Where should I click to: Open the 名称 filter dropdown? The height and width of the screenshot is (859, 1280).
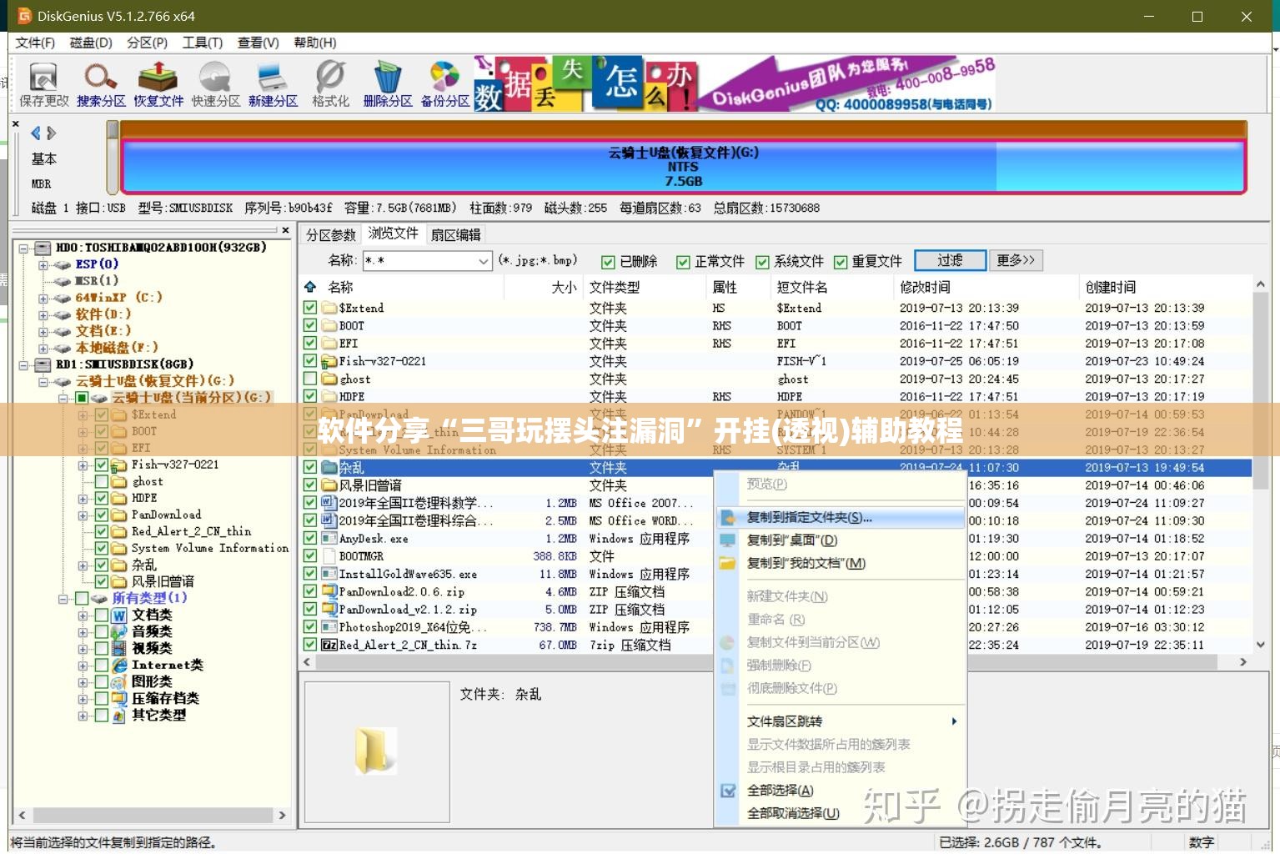[x=484, y=262]
